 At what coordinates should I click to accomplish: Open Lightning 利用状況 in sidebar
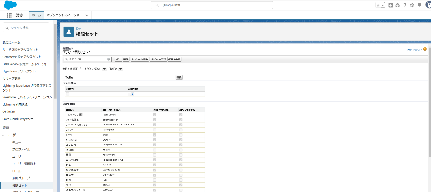pos(15,104)
